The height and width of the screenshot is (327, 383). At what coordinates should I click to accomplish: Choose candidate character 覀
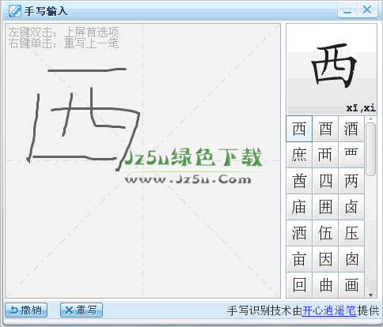point(351,155)
